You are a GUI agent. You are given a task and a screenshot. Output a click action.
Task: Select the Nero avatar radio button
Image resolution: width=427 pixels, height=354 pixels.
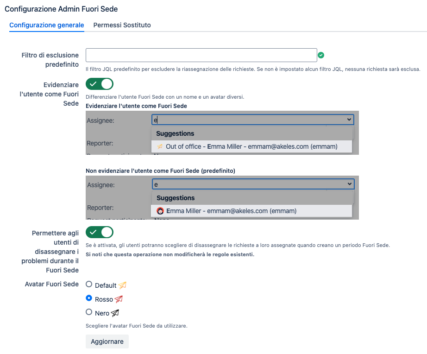coord(89,312)
